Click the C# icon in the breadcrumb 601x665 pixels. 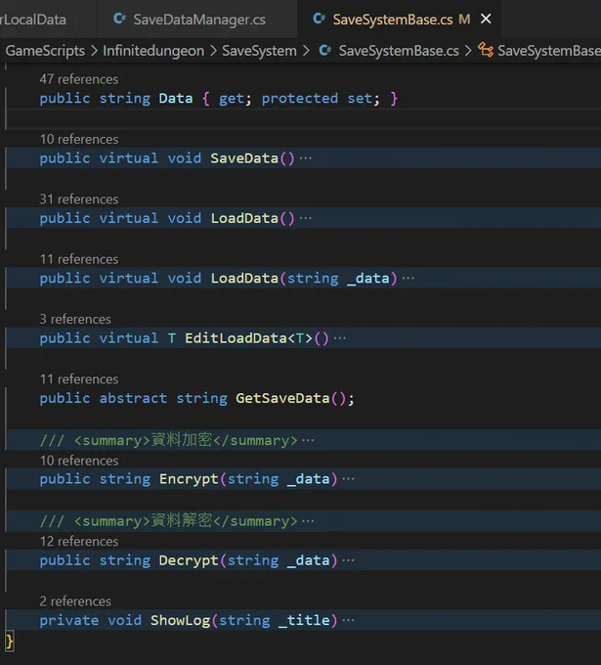325,51
